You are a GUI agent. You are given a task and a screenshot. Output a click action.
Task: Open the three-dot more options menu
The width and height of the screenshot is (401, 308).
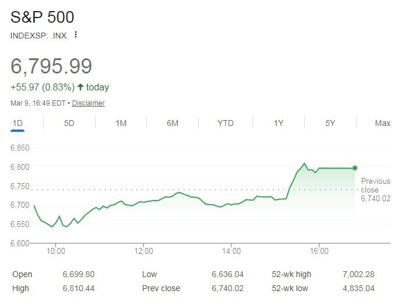click(75, 35)
